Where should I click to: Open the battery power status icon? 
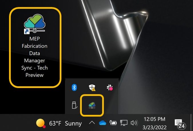[x=113, y=123]
